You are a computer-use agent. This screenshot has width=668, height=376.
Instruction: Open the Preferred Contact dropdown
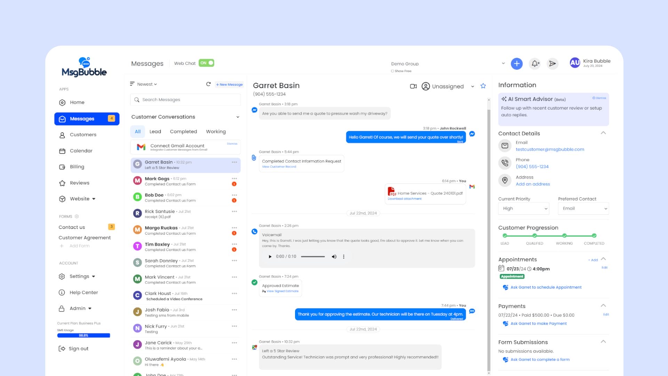pos(583,209)
